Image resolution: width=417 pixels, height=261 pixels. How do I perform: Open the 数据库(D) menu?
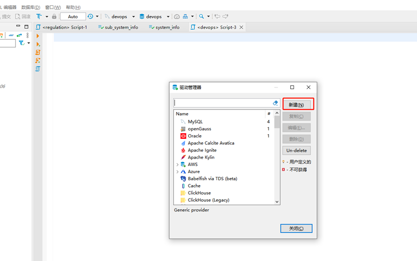pyautogui.click(x=30, y=7)
